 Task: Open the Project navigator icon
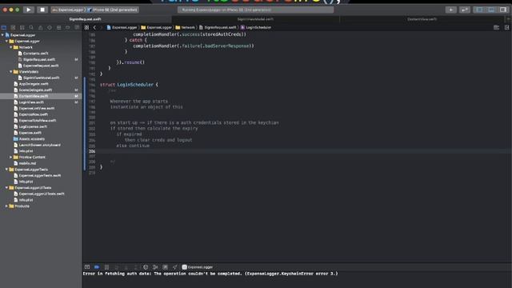click(4, 28)
